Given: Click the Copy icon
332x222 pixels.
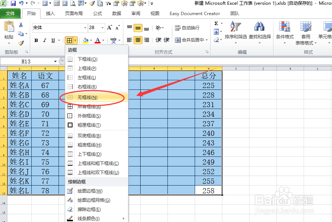Looking at the screenshot, I should (21, 34).
